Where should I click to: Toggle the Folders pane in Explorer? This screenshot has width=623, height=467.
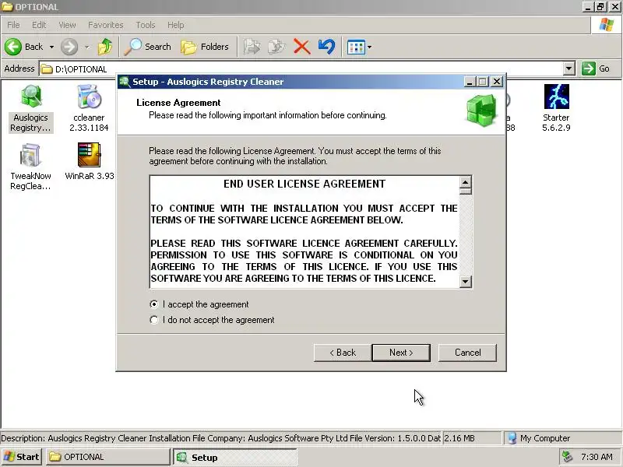coord(205,47)
